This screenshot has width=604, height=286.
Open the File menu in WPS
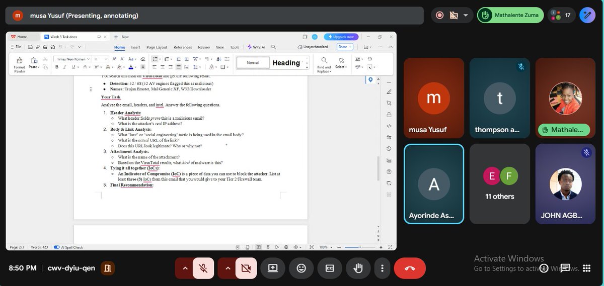click(x=16, y=47)
